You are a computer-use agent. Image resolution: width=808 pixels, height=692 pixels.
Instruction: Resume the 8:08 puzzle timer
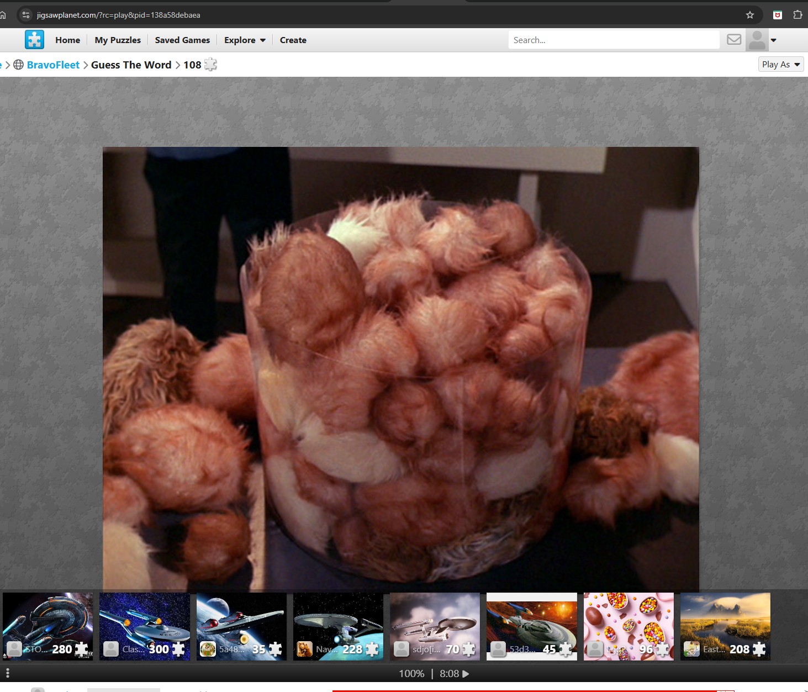(465, 674)
